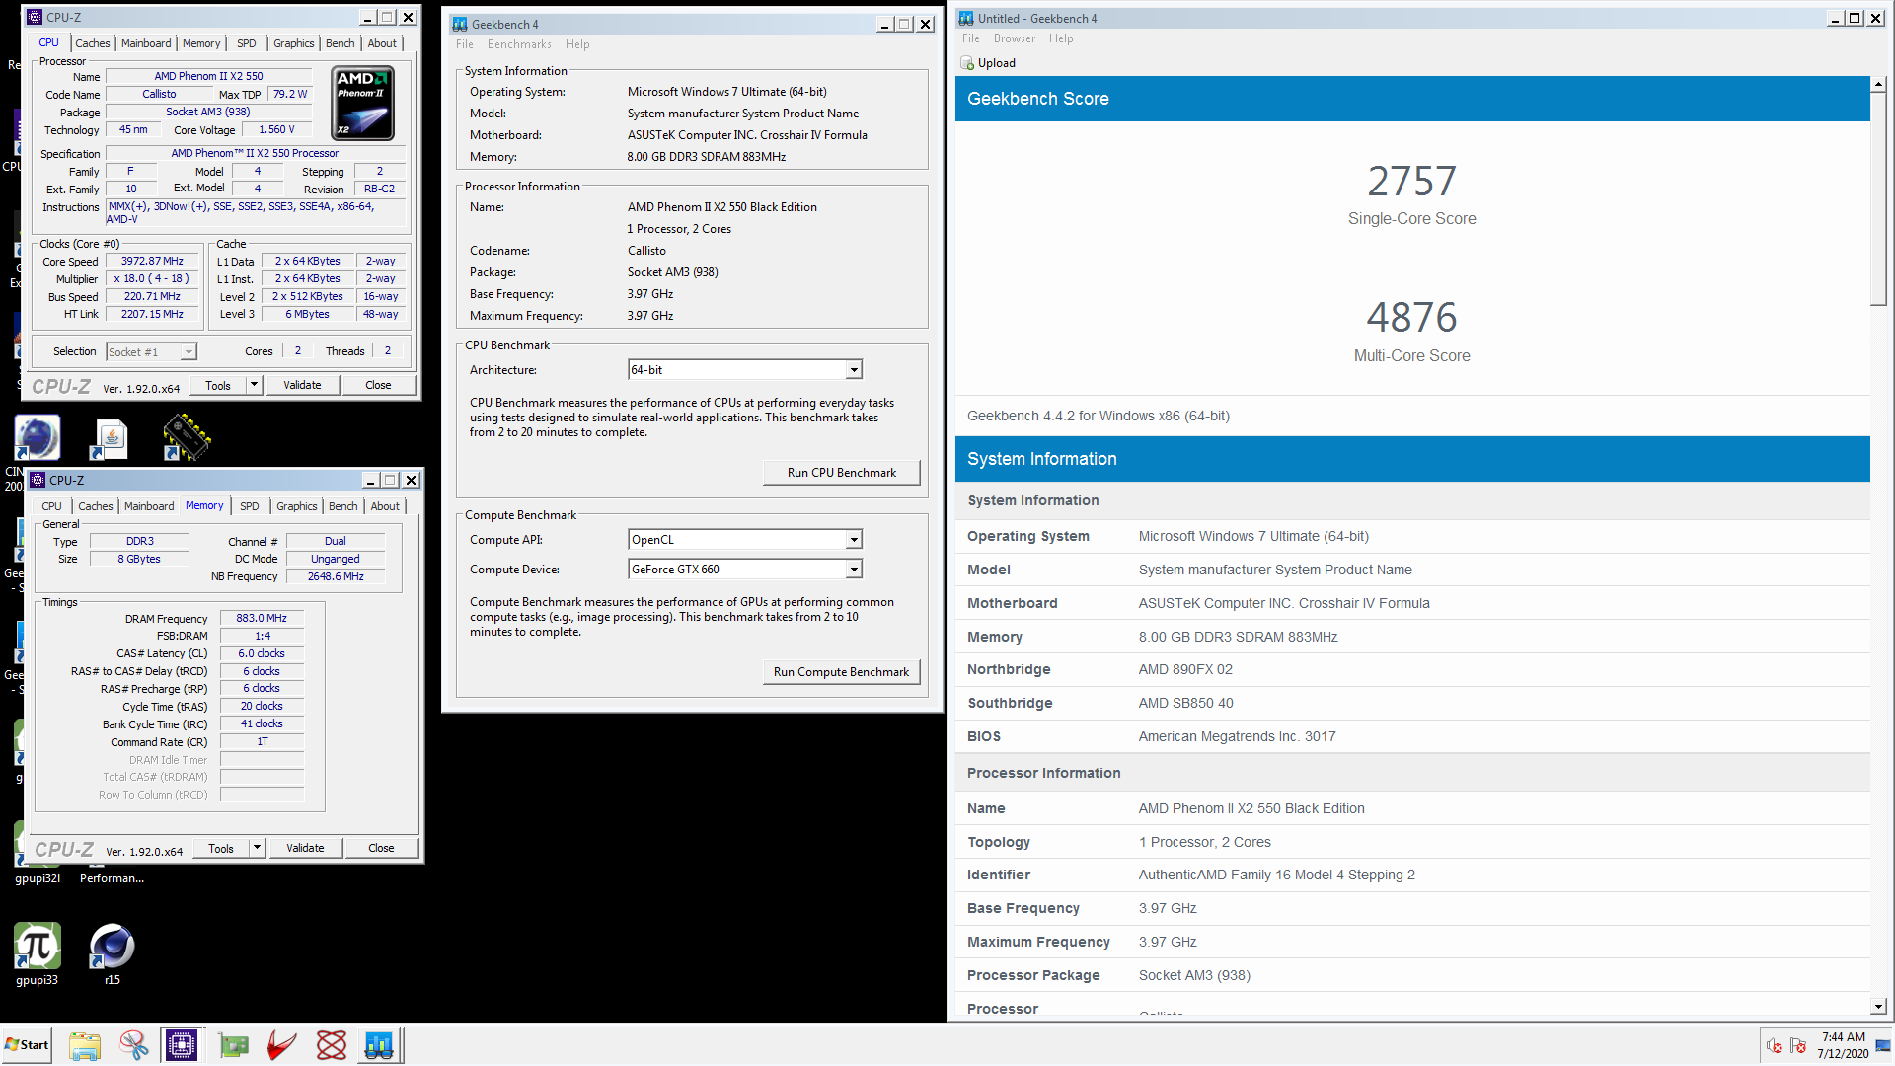
Task: Click the Core Speed 3972.87 MHz field
Action: tap(152, 262)
